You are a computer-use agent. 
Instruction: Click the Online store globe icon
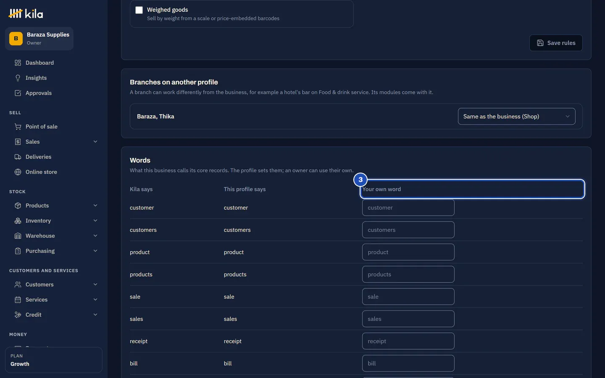[x=18, y=172]
